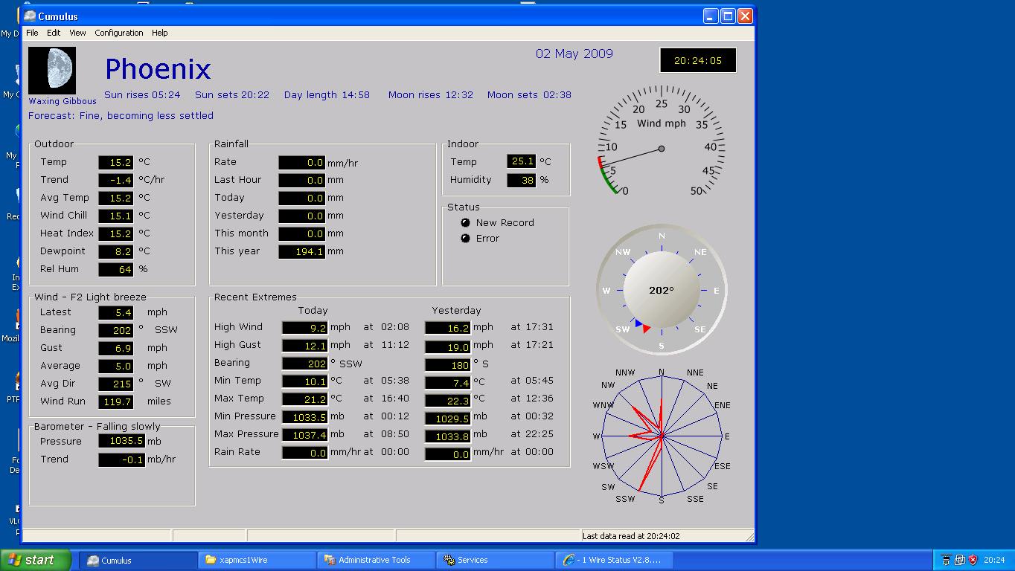Click the moon phase image

[52, 71]
